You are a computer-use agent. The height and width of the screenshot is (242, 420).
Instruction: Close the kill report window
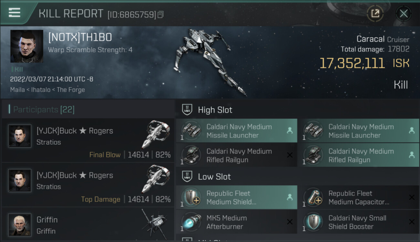click(x=404, y=14)
